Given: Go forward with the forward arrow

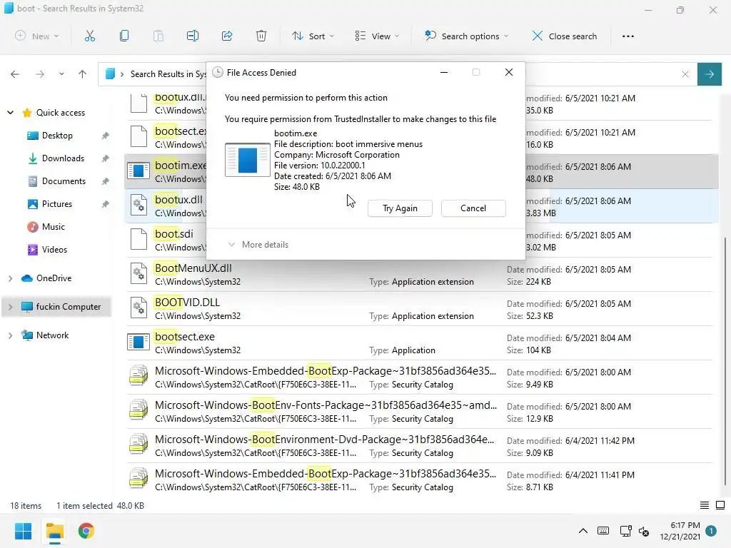Looking at the screenshot, I should (40, 74).
